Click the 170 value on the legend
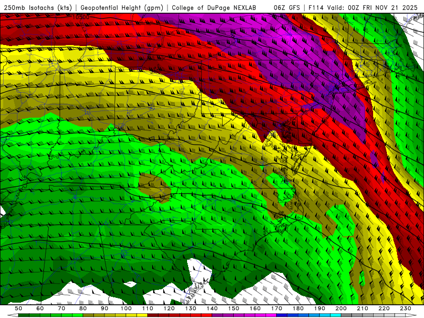This screenshot has width=424, height=318. coord(277,308)
